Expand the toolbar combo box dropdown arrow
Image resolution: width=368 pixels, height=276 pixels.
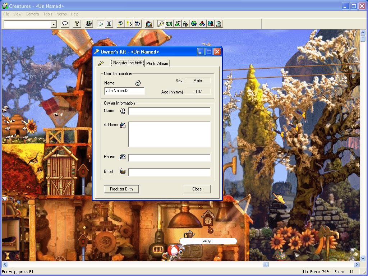point(54,24)
